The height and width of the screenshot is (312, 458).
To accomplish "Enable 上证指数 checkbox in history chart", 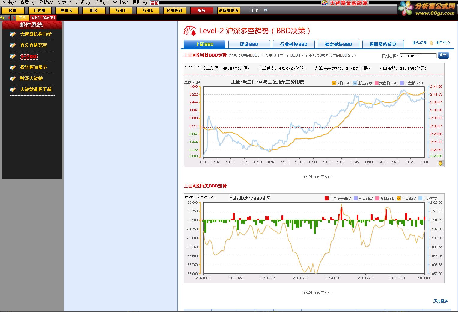I will click(420, 198).
